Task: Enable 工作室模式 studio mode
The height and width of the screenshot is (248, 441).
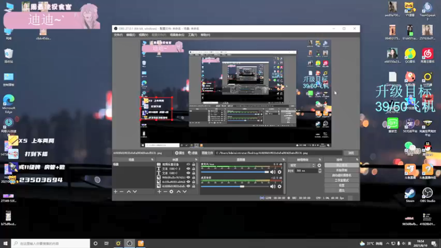Action: click(x=342, y=181)
